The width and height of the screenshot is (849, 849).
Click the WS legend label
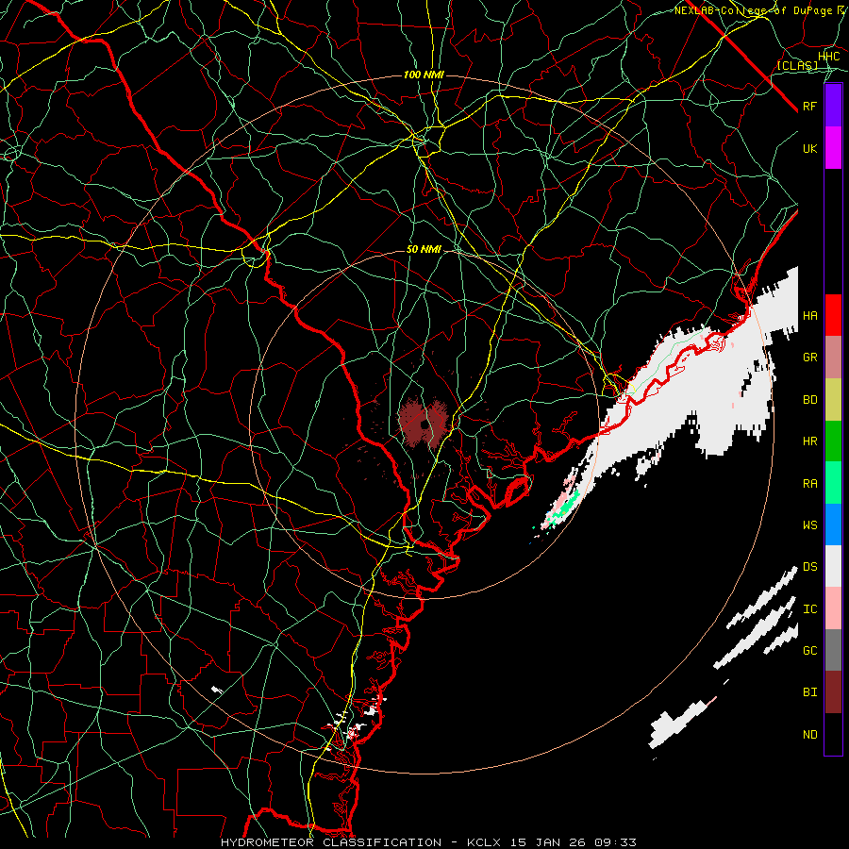click(x=809, y=525)
